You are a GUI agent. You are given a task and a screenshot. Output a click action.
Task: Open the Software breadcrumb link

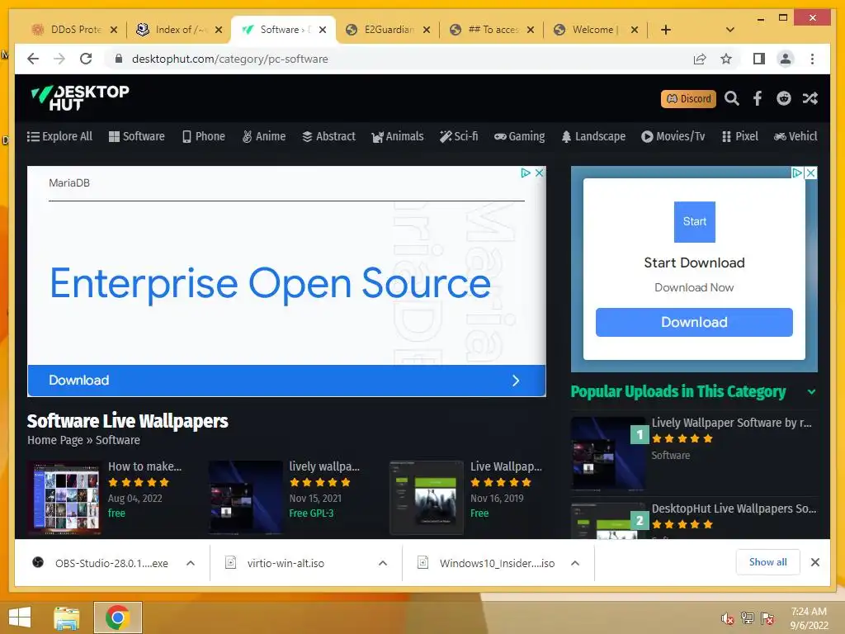pos(117,440)
